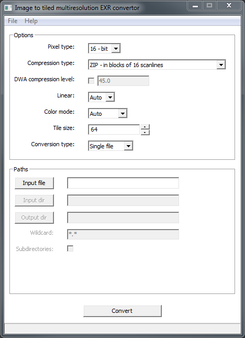Click the Output dir button
This screenshot has height=338, width=245.
[x=34, y=217]
